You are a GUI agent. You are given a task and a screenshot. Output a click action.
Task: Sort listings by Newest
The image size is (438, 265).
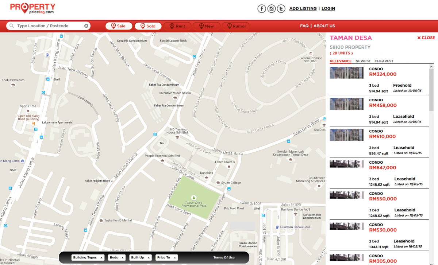click(x=363, y=61)
